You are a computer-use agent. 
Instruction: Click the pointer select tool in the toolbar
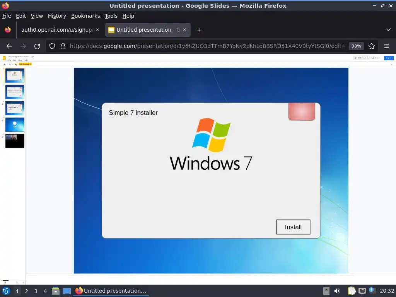tap(16, 65)
